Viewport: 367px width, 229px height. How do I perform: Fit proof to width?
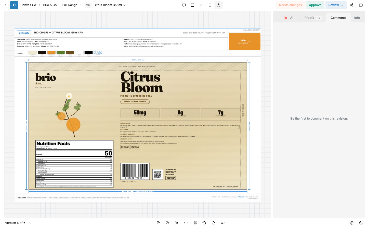coord(186,223)
